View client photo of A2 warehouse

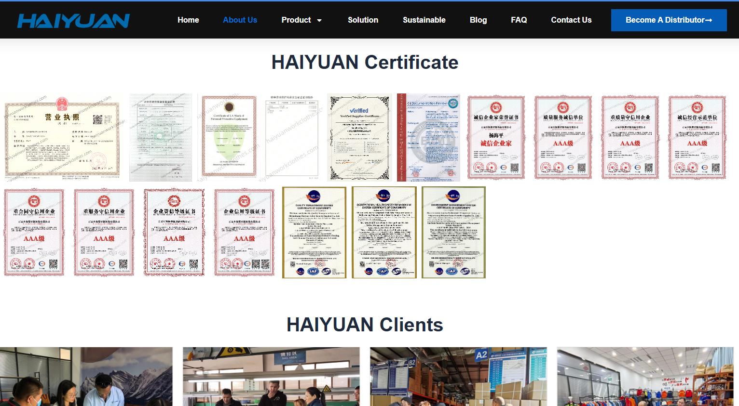458,377
